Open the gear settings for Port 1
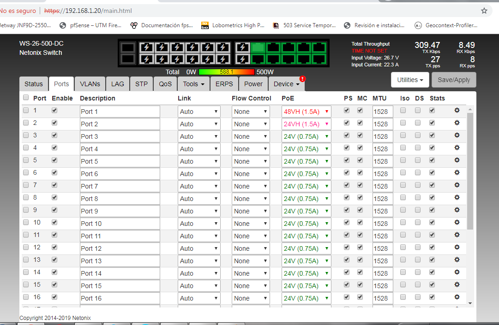This screenshot has width=499, height=325. pos(457,111)
